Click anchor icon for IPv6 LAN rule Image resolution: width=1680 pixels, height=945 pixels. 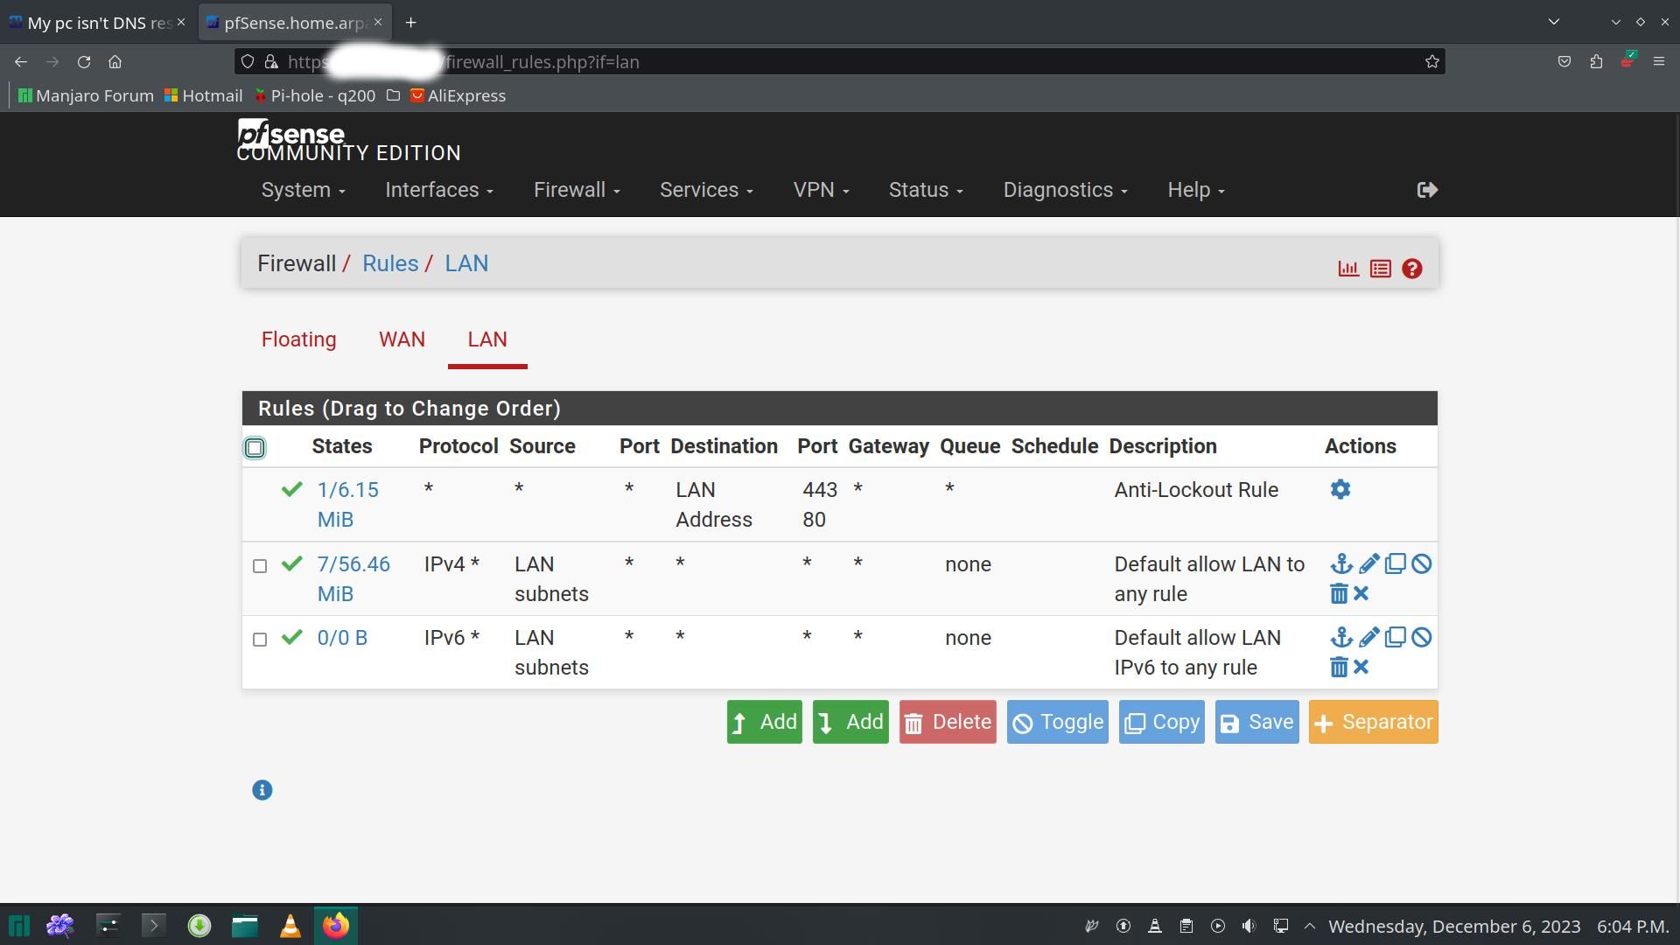(x=1341, y=638)
